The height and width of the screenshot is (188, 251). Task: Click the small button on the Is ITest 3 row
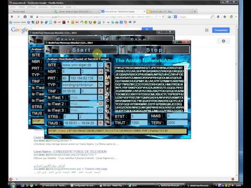click(100, 110)
